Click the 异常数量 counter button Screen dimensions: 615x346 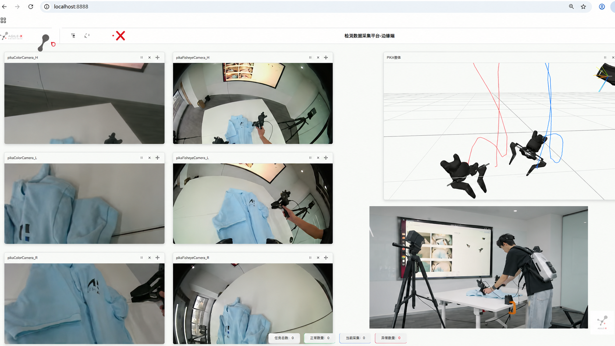click(x=391, y=338)
